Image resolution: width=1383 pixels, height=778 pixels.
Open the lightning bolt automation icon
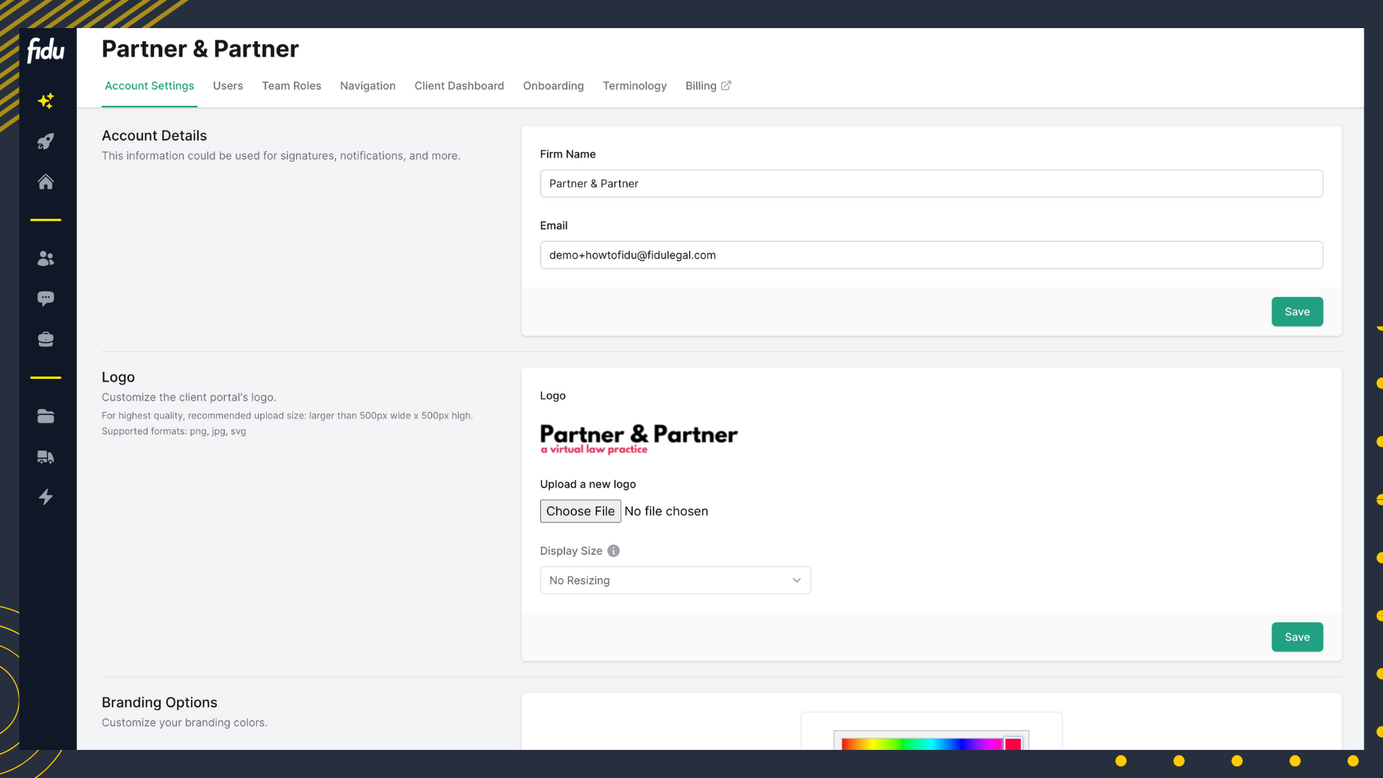[45, 497]
